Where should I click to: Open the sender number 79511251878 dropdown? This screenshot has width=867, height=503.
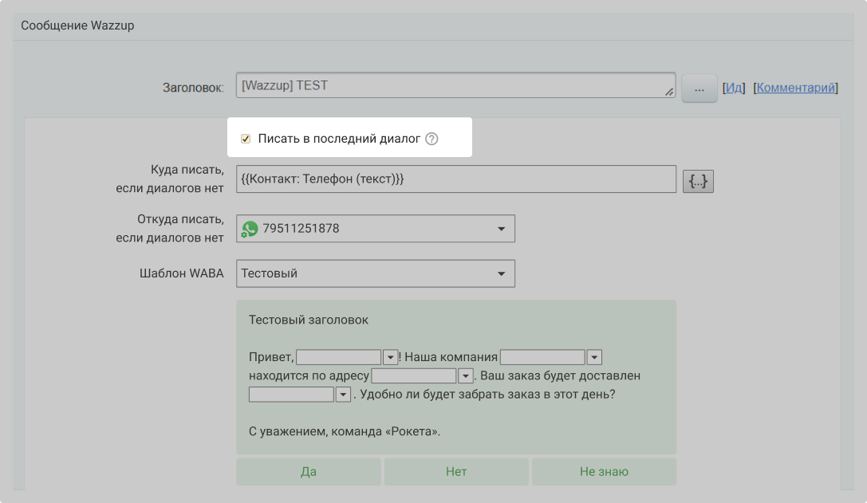coord(501,229)
